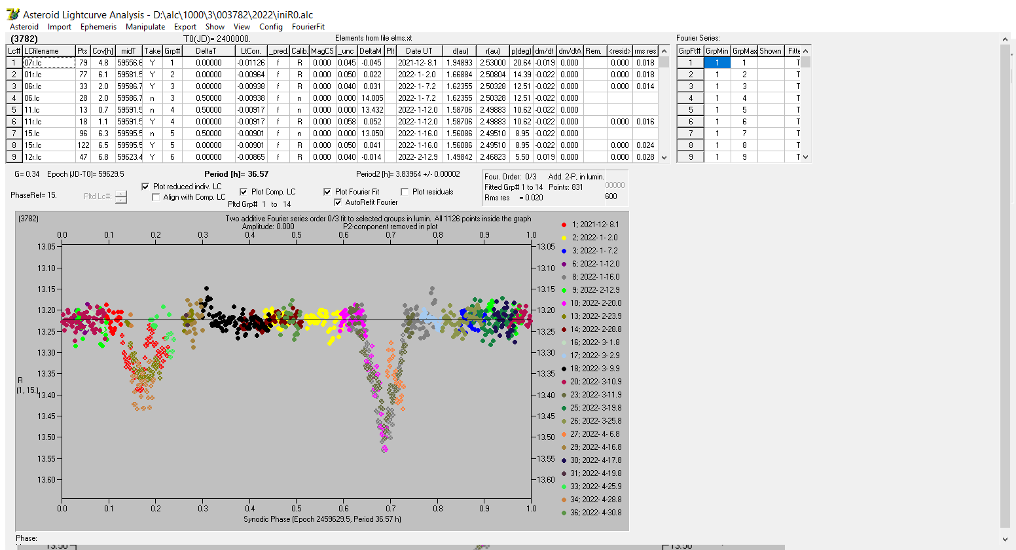The height and width of the screenshot is (550, 1016).
Task: Click legend entry 36; 2022- 4-30.8
Action: pyautogui.click(x=590, y=513)
